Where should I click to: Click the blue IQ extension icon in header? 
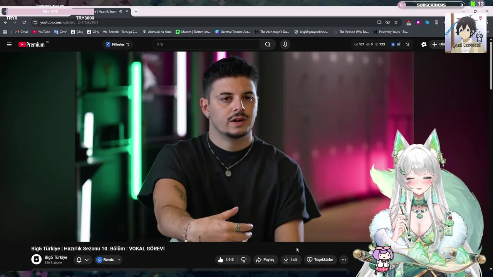click(392, 44)
